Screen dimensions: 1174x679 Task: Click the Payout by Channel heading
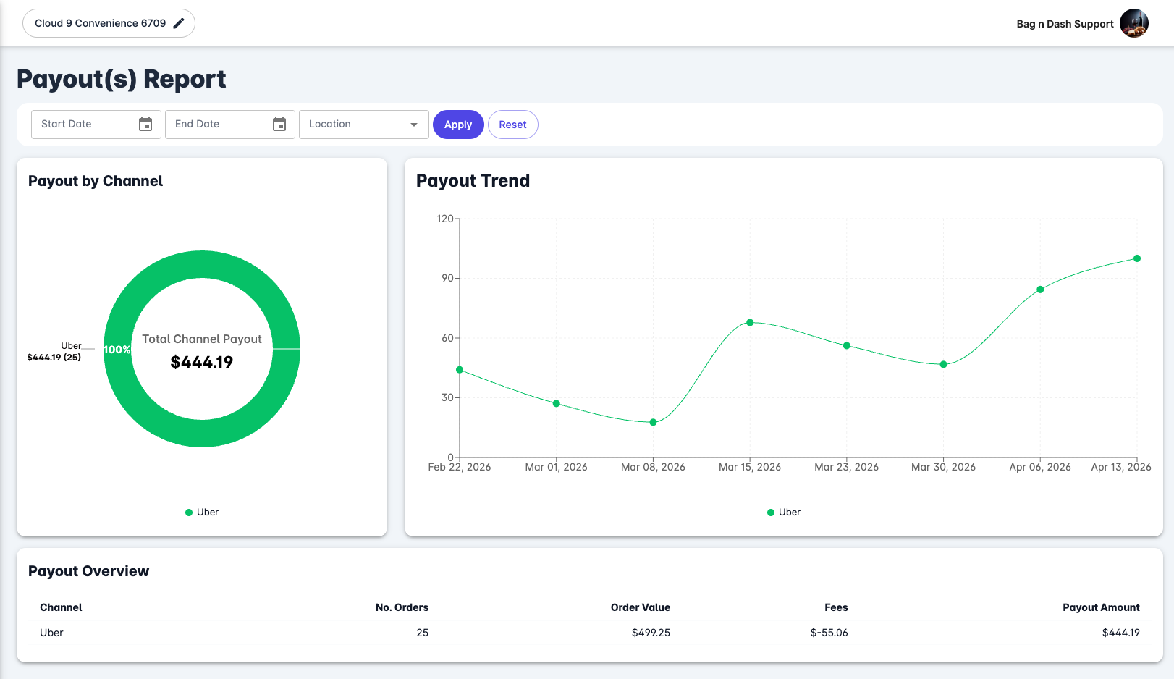(96, 181)
